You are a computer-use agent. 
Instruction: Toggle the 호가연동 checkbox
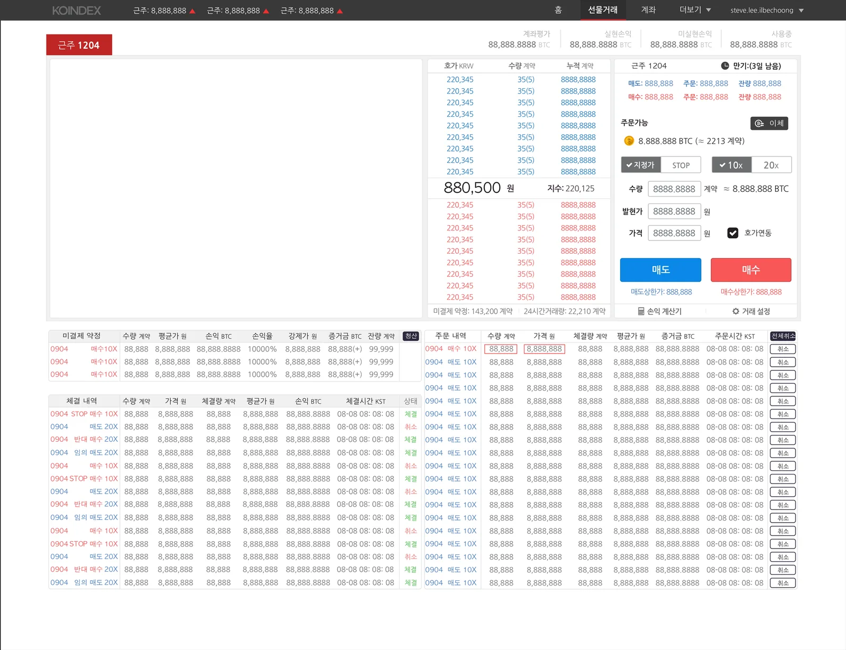(733, 233)
